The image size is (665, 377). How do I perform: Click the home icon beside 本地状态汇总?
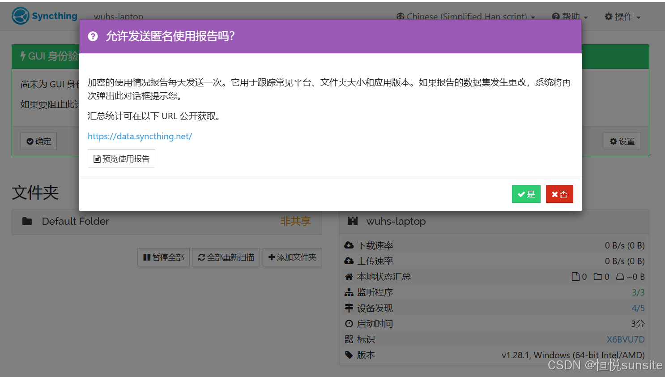click(349, 277)
